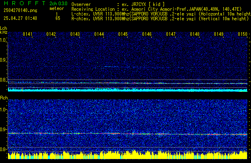
Task: Click time marker 0142
Action: pyautogui.click(x=51, y=34)
